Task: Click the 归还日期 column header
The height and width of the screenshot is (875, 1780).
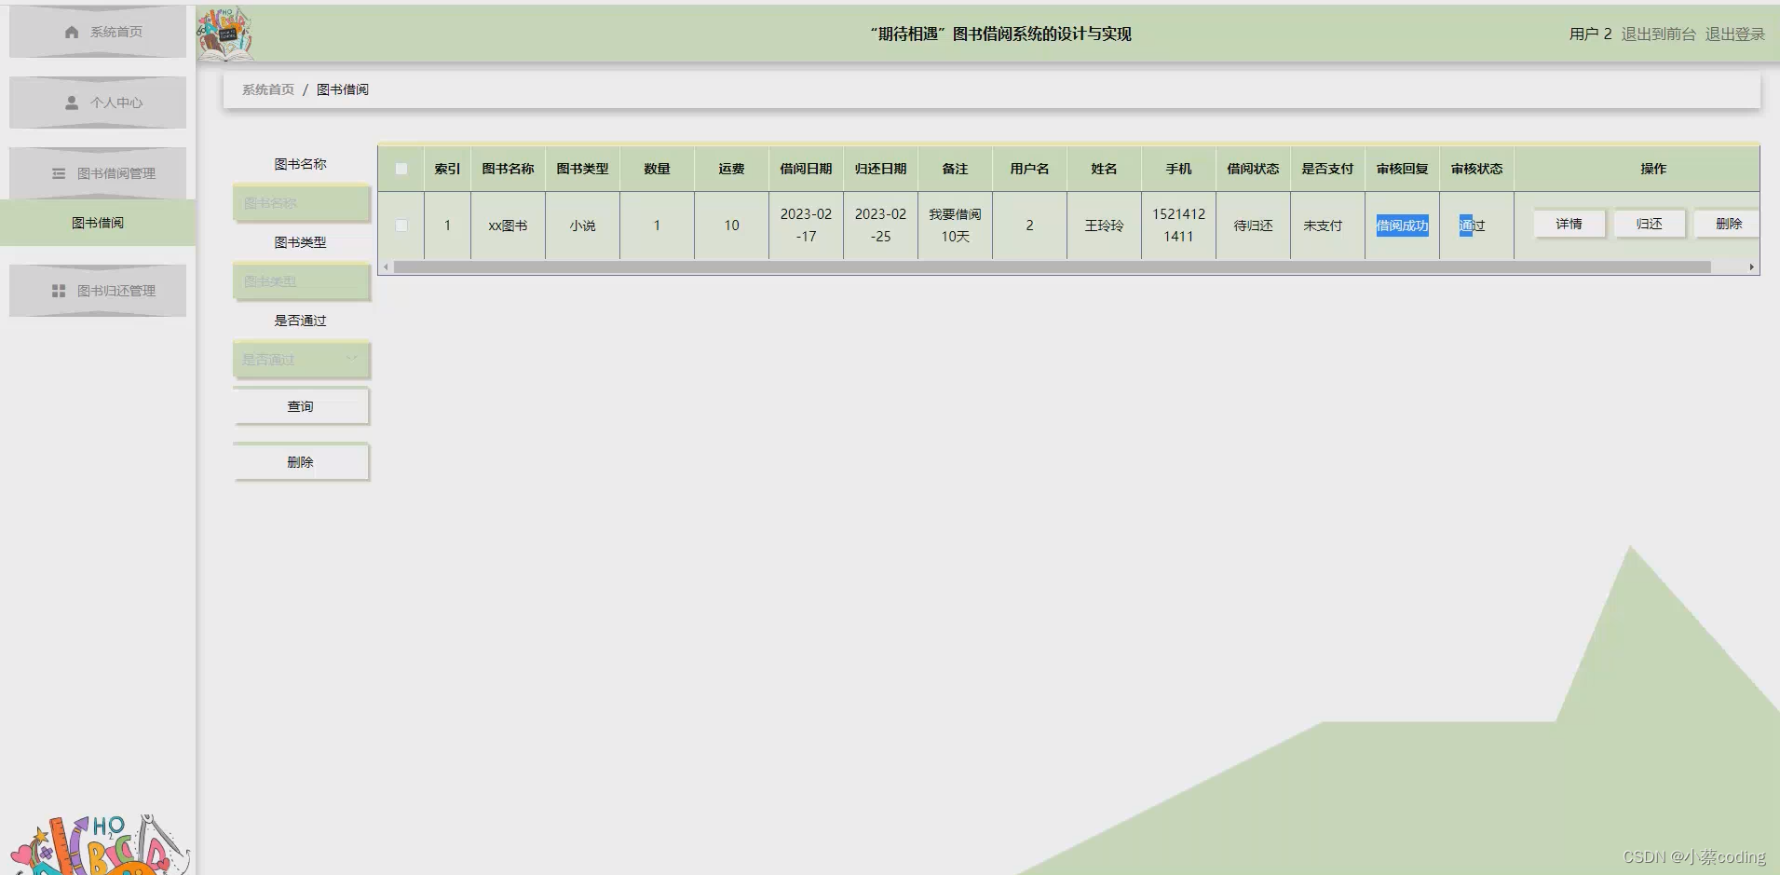Action: tap(880, 169)
